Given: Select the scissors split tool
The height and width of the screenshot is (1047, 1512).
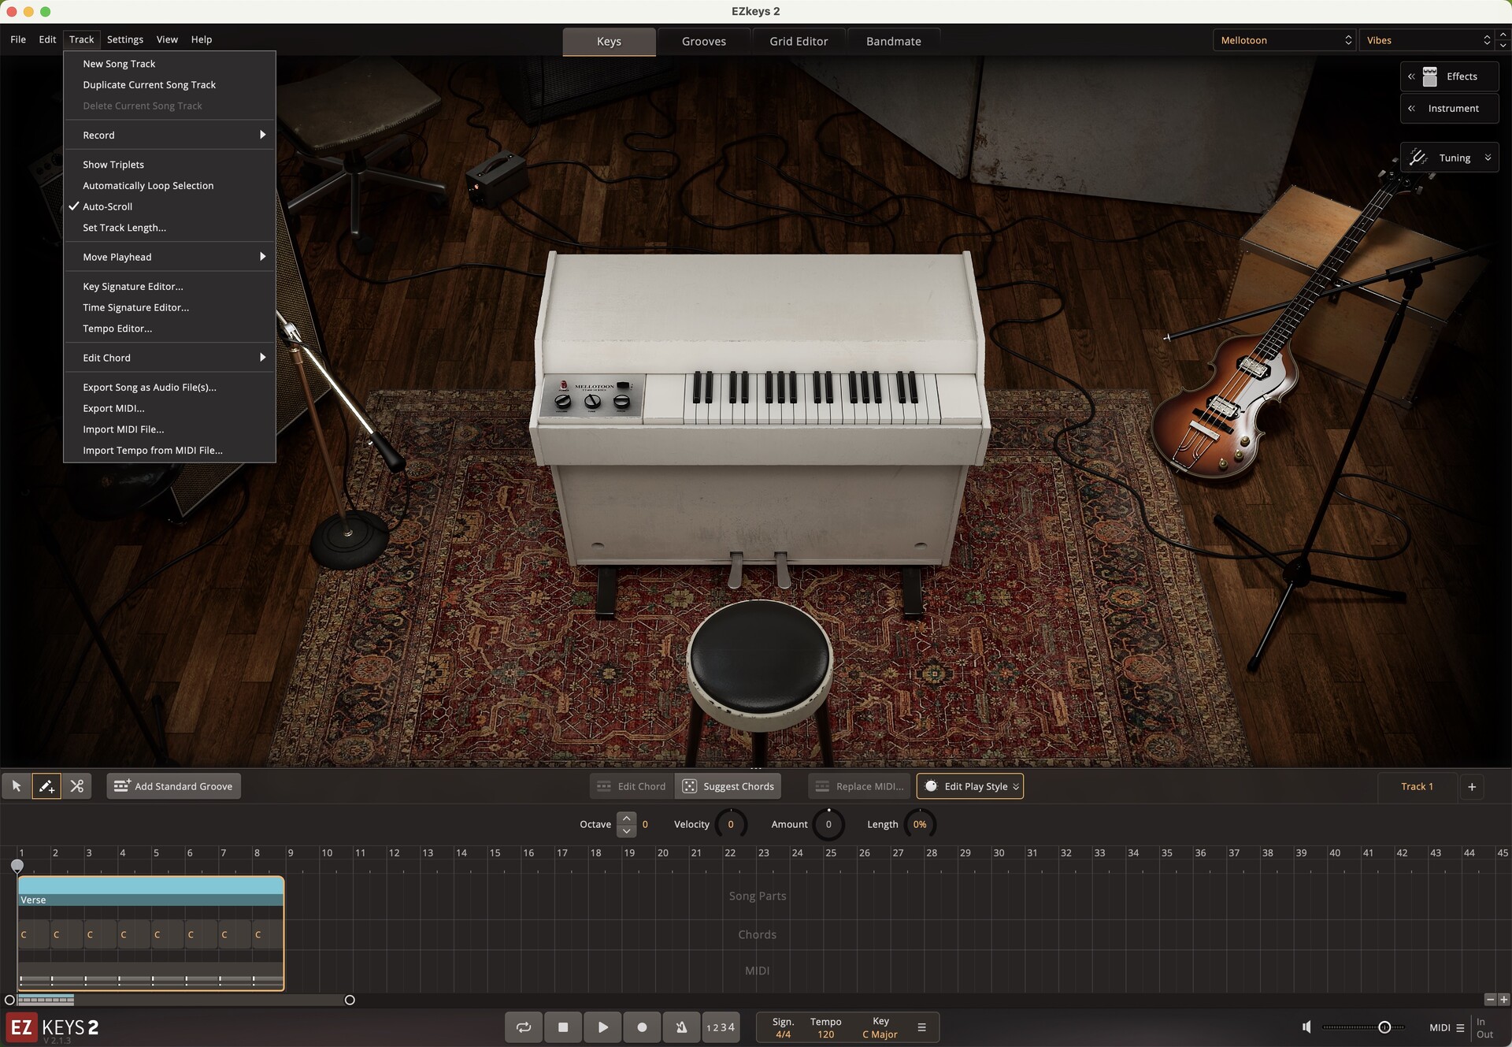Looking at the screenshot, I should point(76,786).
